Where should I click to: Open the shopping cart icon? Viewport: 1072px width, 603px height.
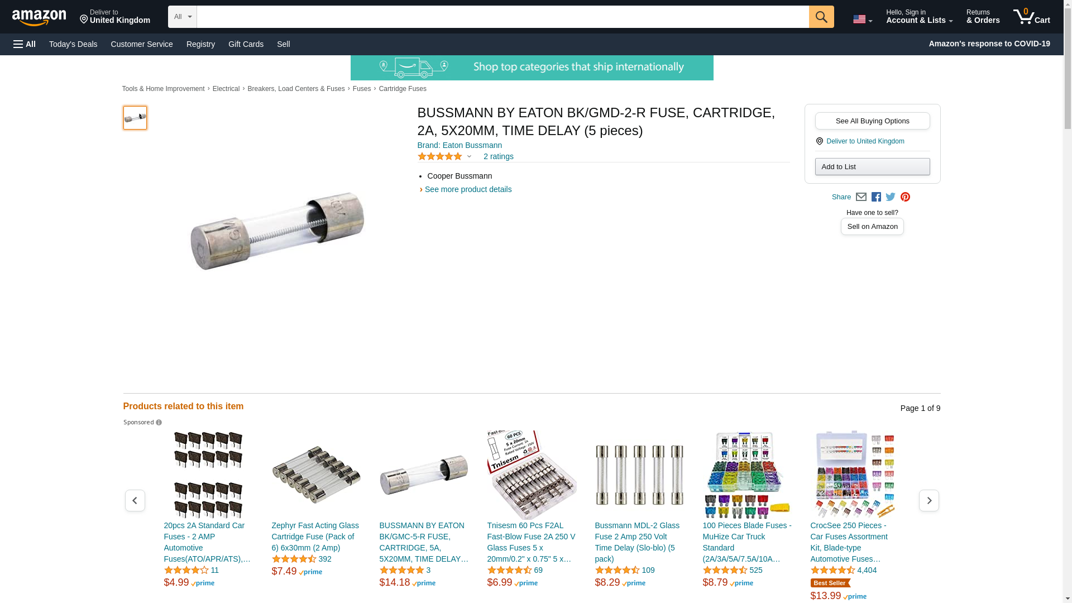pos(1032,16)
